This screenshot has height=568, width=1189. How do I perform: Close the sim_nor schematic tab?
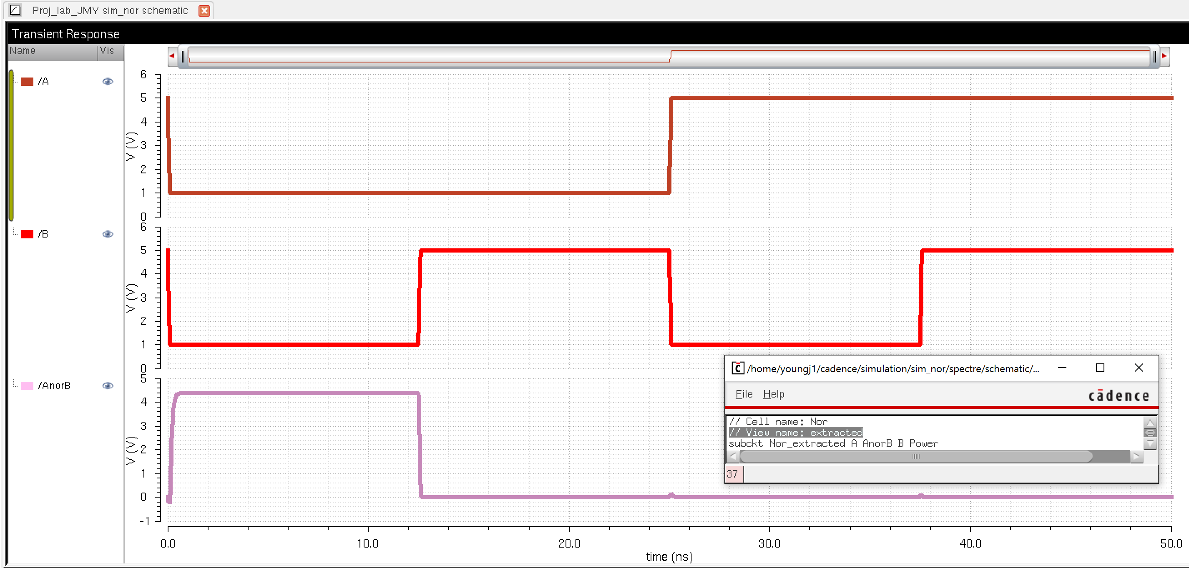click(204, 10)
